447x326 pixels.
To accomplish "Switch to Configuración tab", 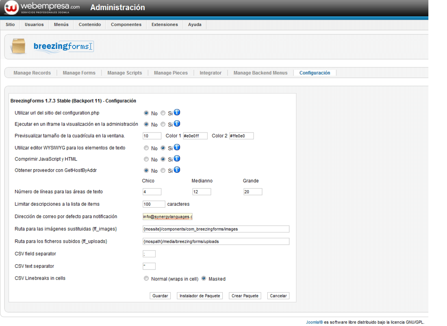I will click(x=315, y=73).
